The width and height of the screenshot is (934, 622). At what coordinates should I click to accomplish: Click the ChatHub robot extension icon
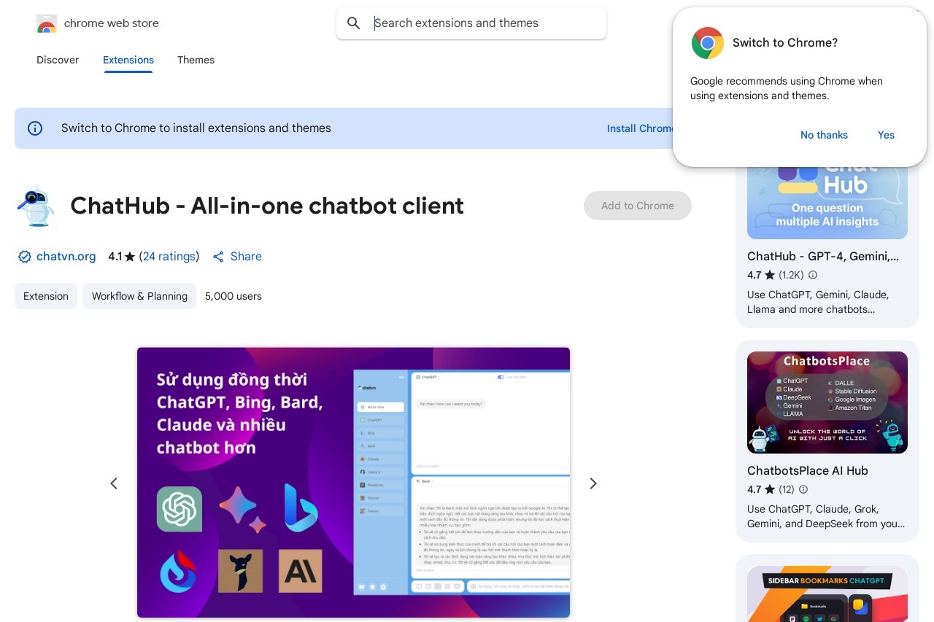(x=36, y=206)
